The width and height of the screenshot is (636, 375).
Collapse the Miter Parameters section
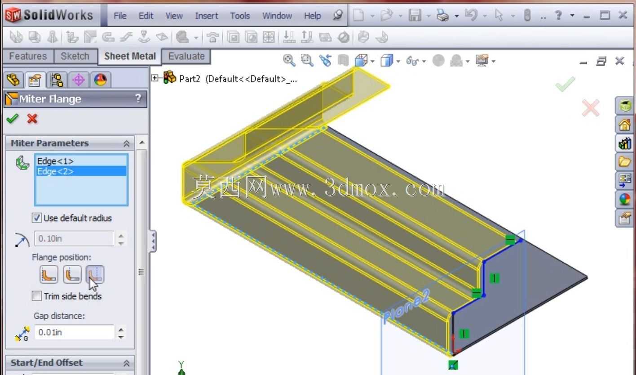[127, 143]
